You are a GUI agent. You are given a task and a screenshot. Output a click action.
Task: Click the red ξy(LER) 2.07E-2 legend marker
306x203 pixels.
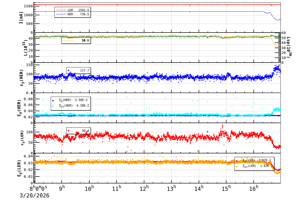236,161
